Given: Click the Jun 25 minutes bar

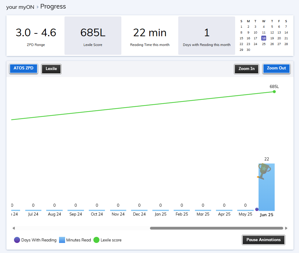Looking at the screenshot, I should pyautogui.click(x=266, y=187).
